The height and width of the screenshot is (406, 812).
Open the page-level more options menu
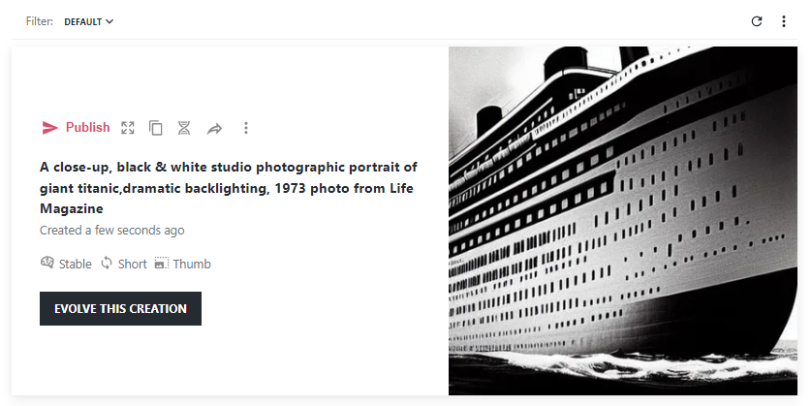[784, 21]
